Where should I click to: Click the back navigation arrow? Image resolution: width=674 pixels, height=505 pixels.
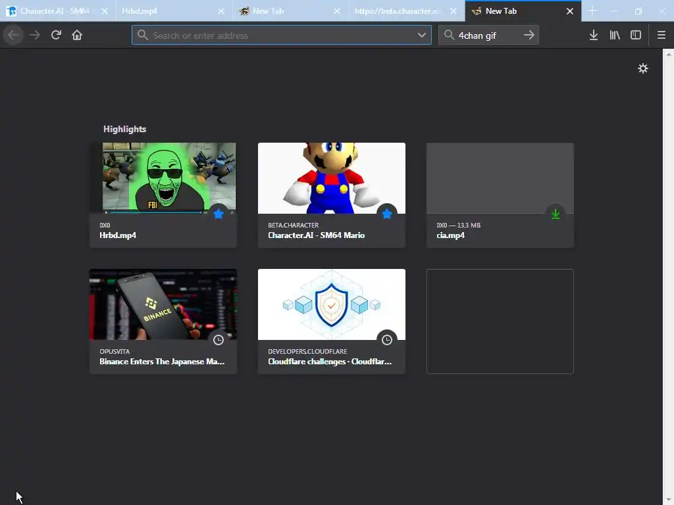pyautogui.click(x=13, y=35)
